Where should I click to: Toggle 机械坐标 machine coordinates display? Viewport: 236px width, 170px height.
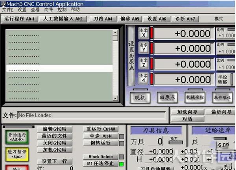point(195,98)
